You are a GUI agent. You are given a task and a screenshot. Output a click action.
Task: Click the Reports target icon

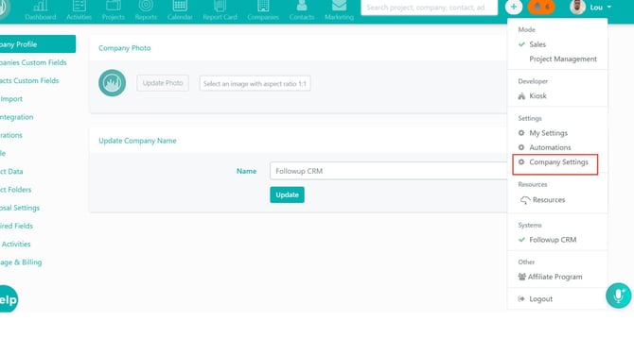coord(146,6)
